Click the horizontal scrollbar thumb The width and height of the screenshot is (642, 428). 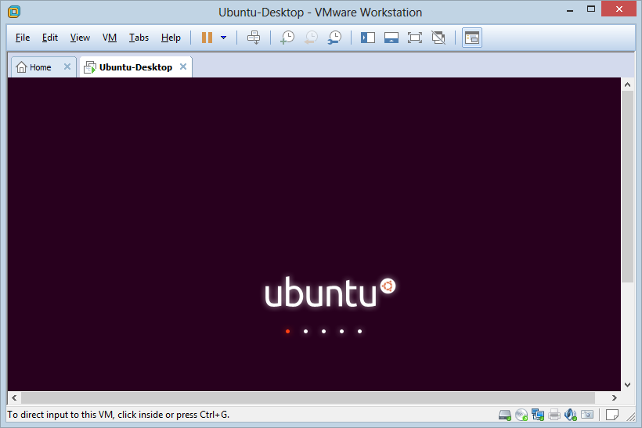[x=308, y=397]
